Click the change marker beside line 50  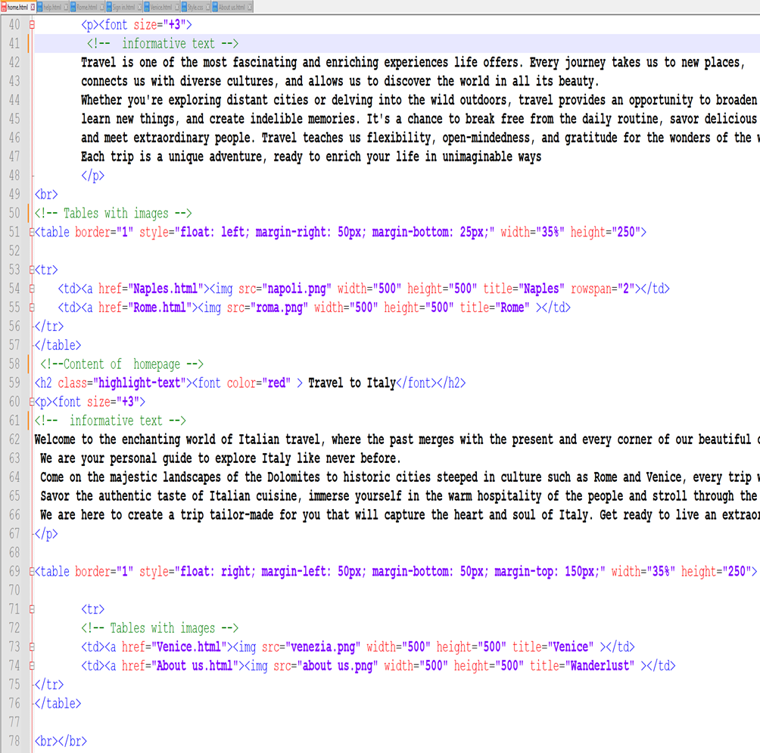[x=28, y=213]
